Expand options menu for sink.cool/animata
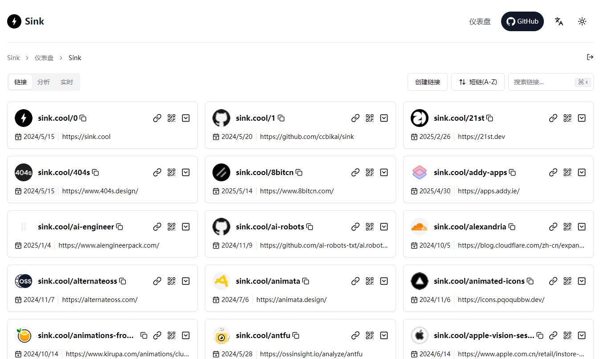Viewport: 600px width, 359px height. [x=384, y=281]
